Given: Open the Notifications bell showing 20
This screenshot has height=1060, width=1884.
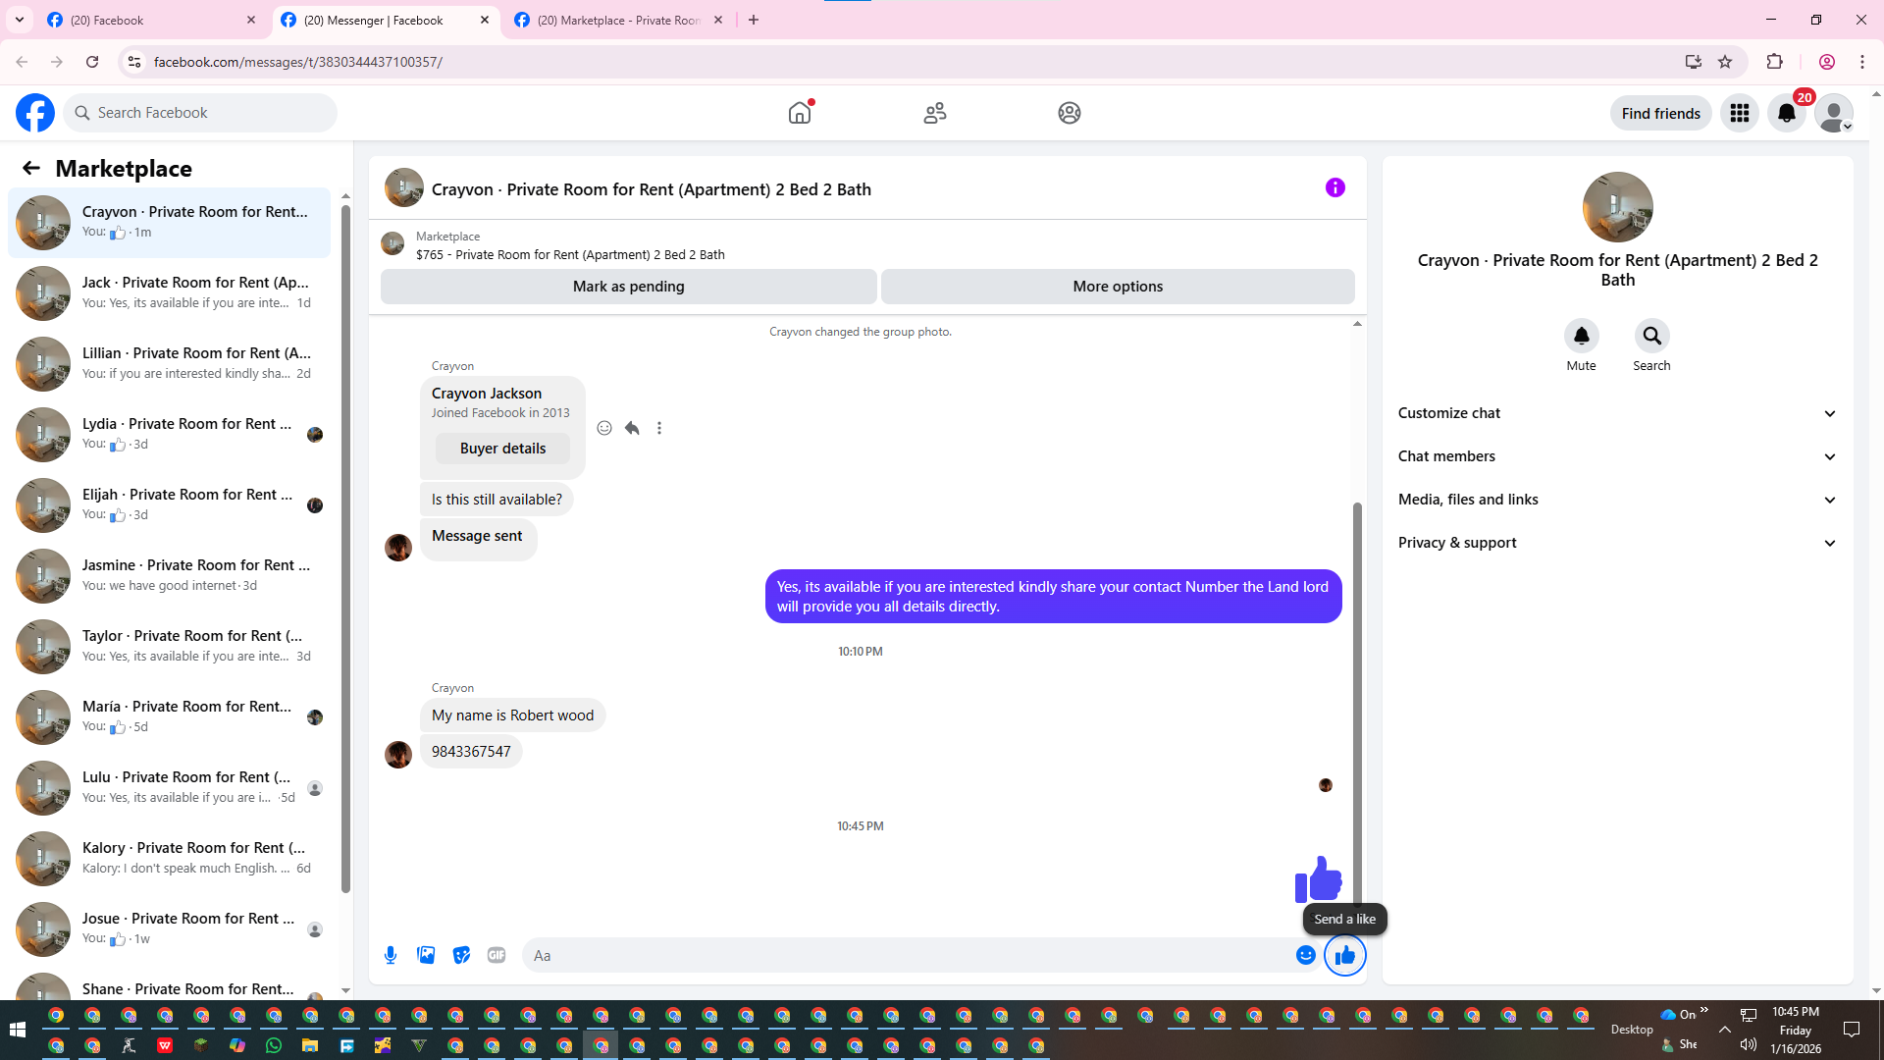Looking at the screenshot, I should click(1786, 113).
